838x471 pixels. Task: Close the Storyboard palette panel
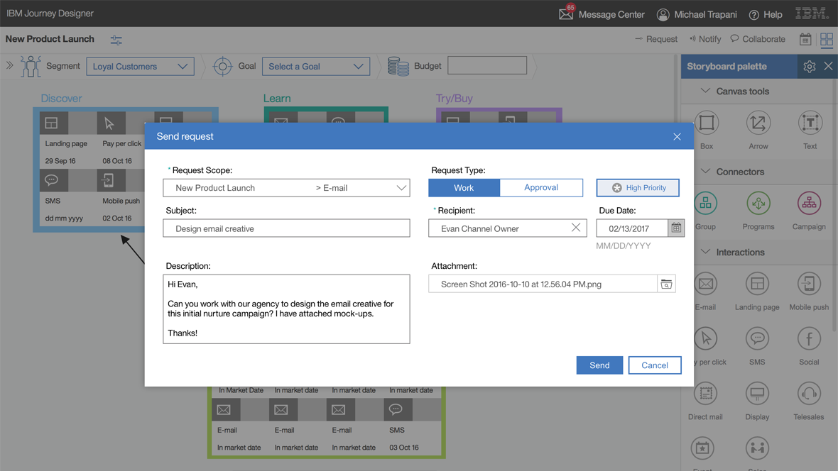pyautogui.click(x=828, y=66)
